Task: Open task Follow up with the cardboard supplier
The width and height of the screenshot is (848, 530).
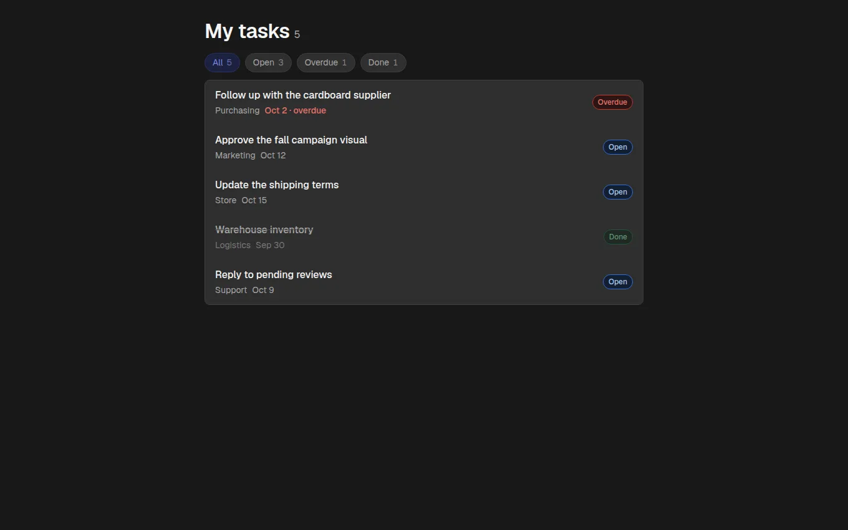Action: [424, 102]
